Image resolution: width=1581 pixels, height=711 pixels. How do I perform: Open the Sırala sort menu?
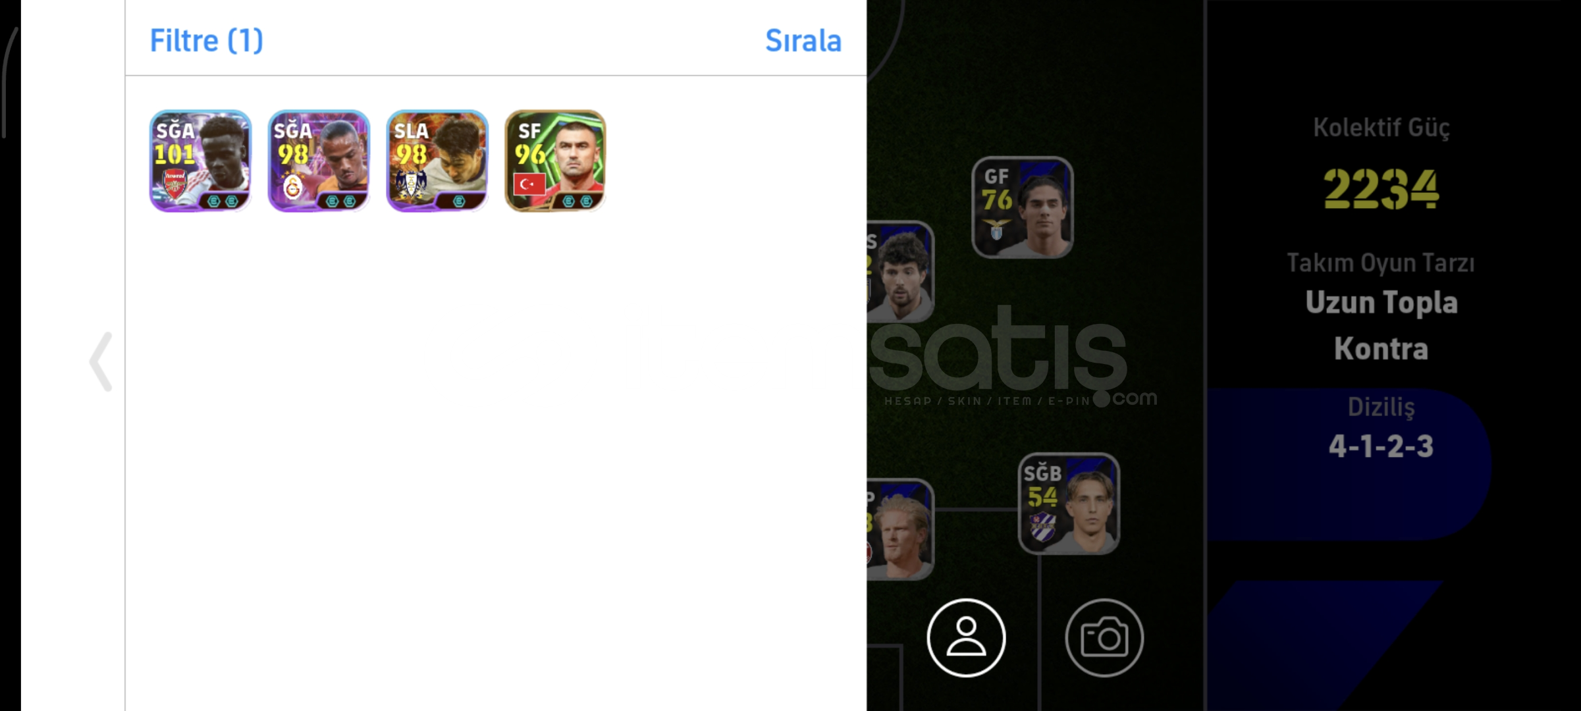point(803,41)
